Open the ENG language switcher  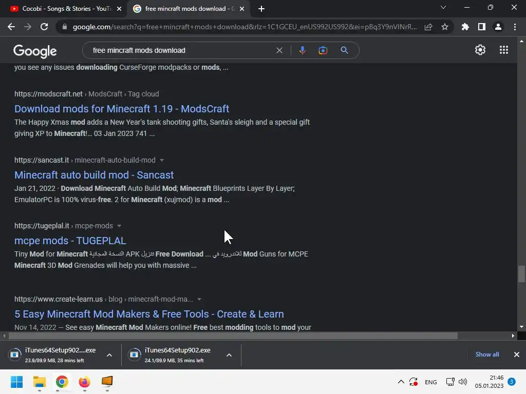431,382
